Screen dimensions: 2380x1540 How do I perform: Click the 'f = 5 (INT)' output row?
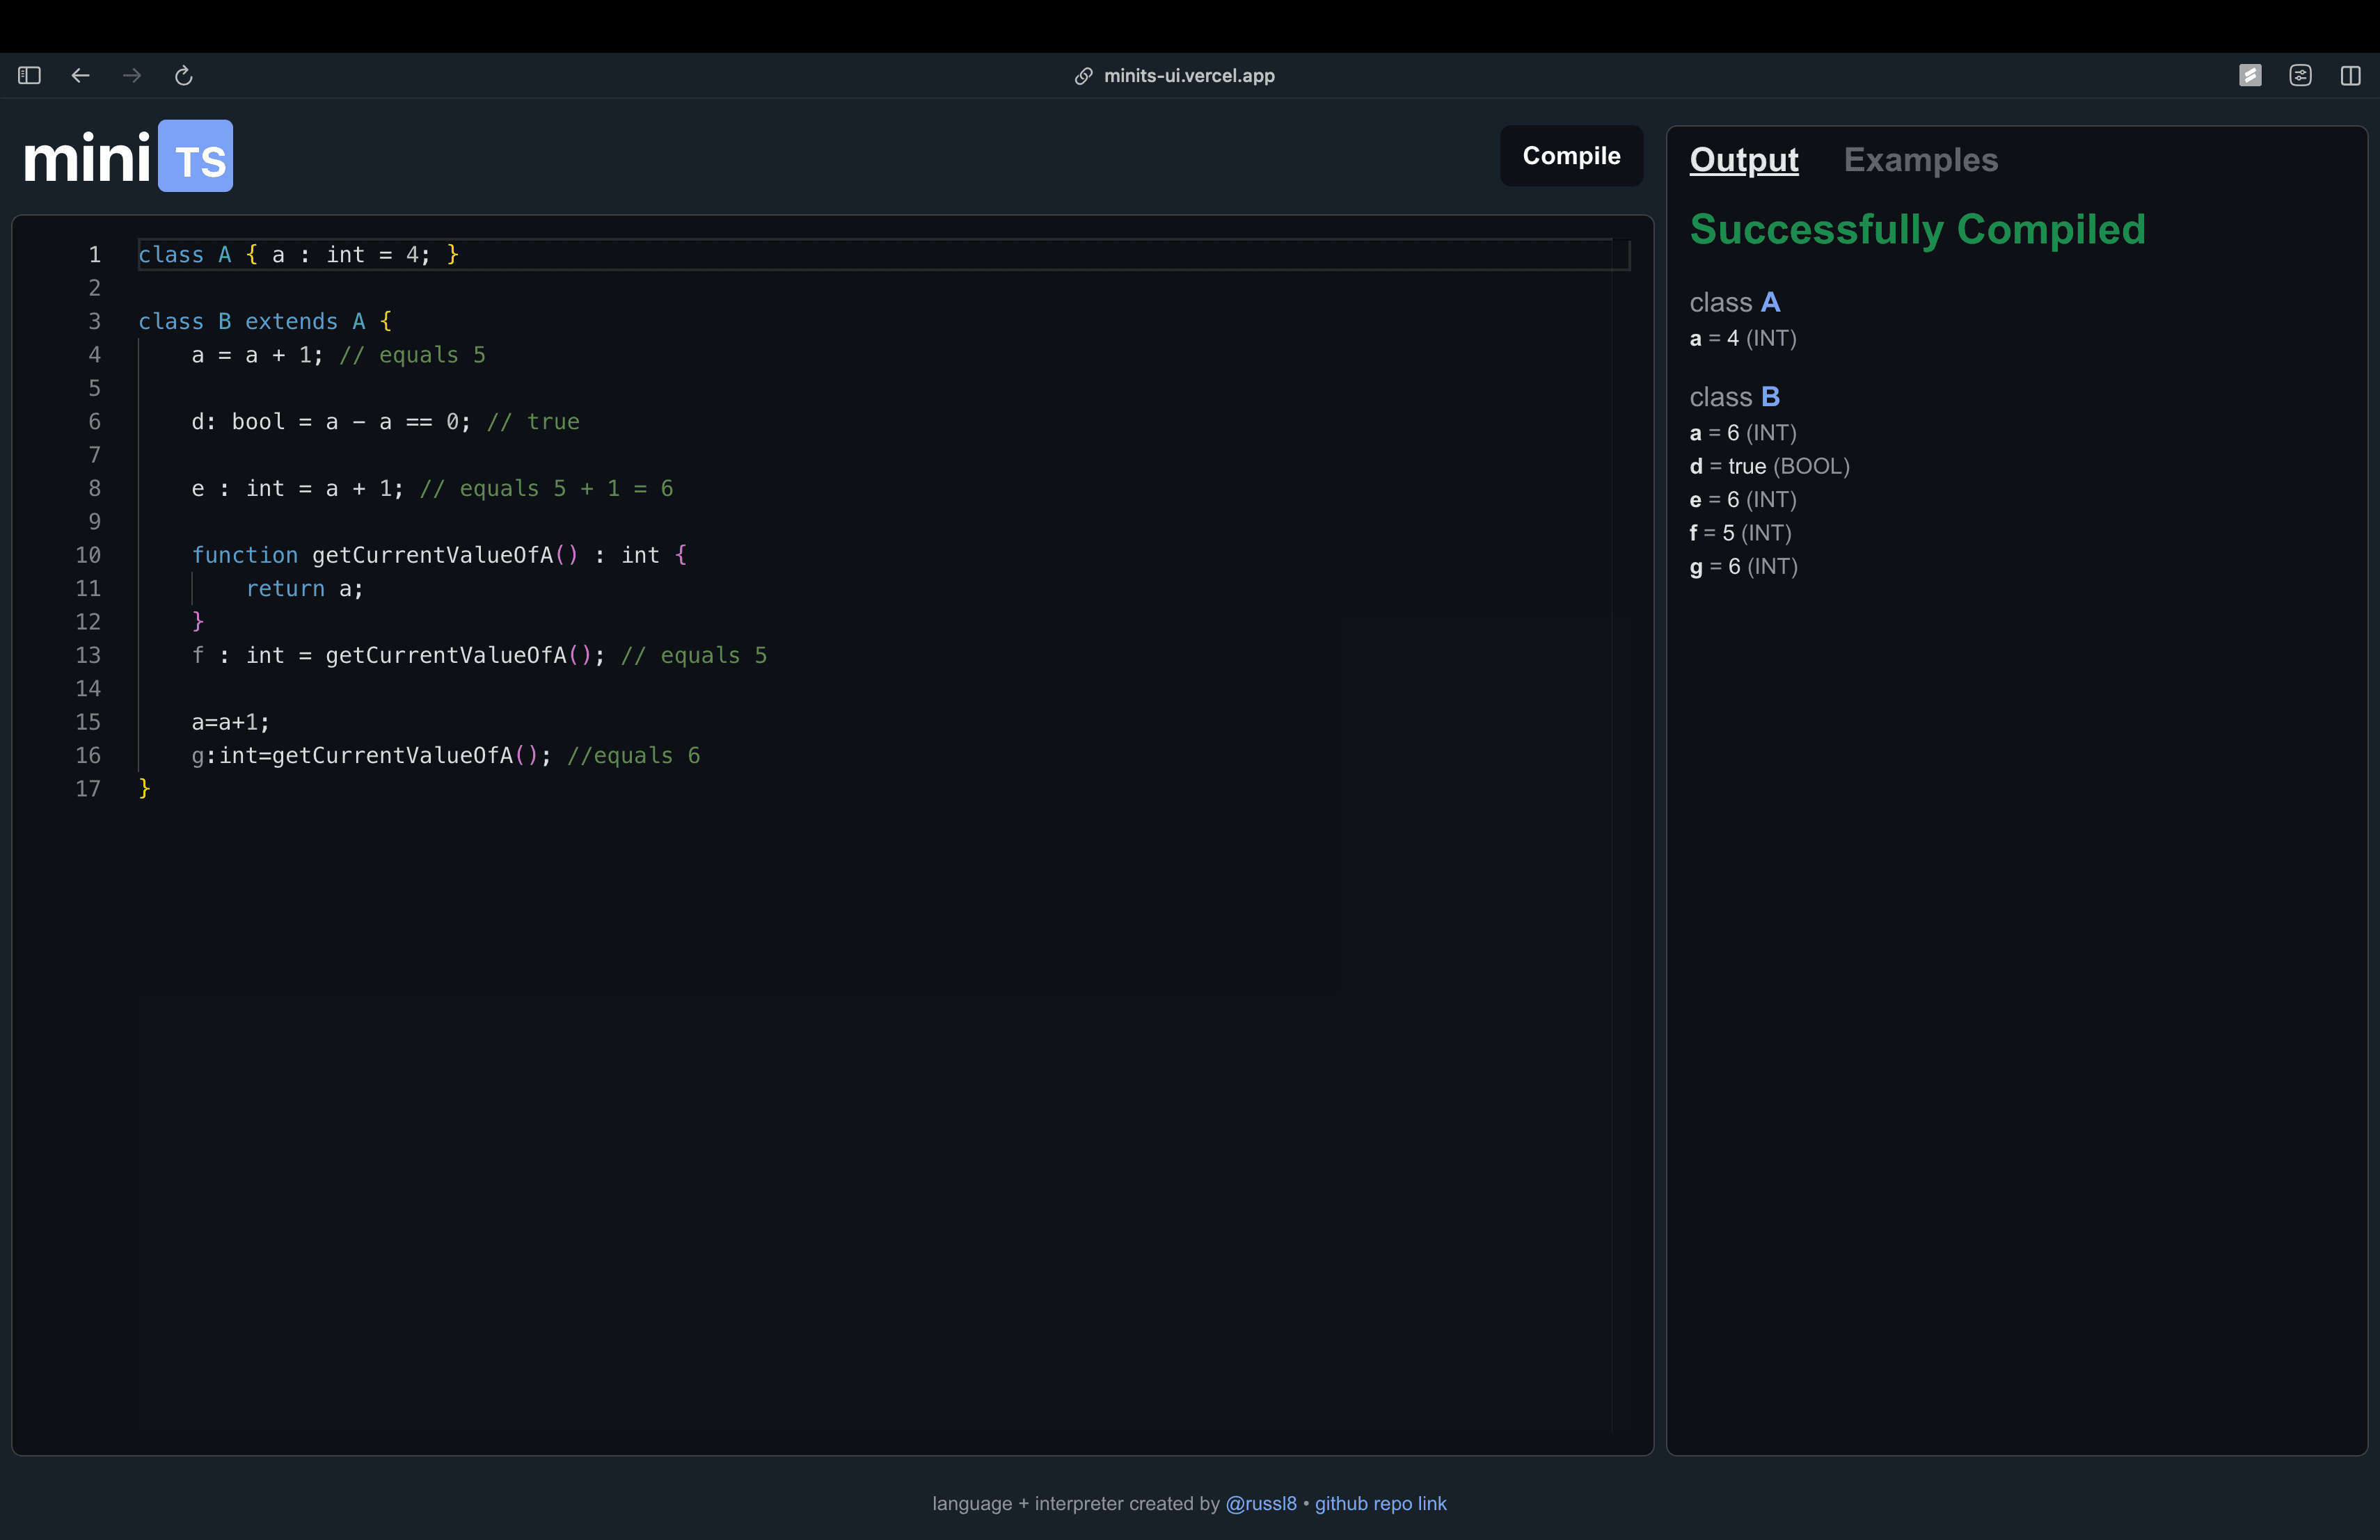pyautogui.click(x=1740, y=533)
